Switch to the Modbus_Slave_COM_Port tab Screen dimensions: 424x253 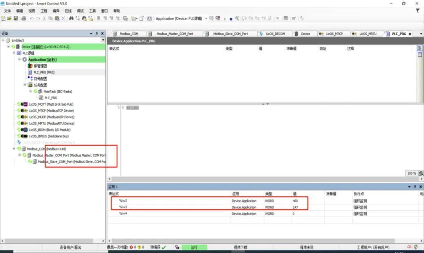[230, 34]
